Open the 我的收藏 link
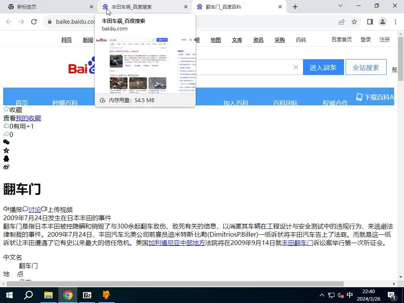The image size is (404, 303). 28,118
